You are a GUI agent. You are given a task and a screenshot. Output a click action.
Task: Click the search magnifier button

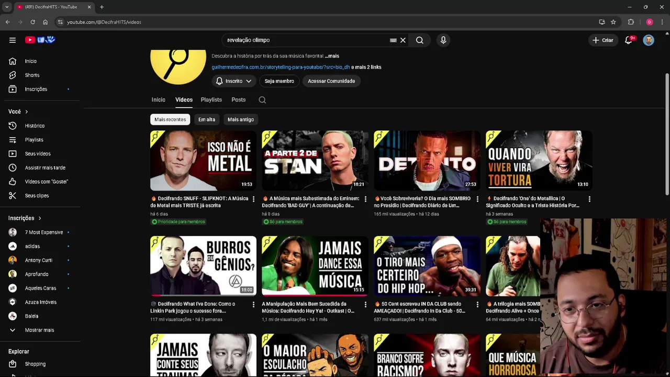coord(420,40)
